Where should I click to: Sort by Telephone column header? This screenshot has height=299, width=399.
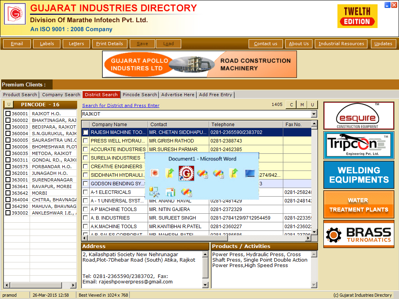click(x=246, y=124)
